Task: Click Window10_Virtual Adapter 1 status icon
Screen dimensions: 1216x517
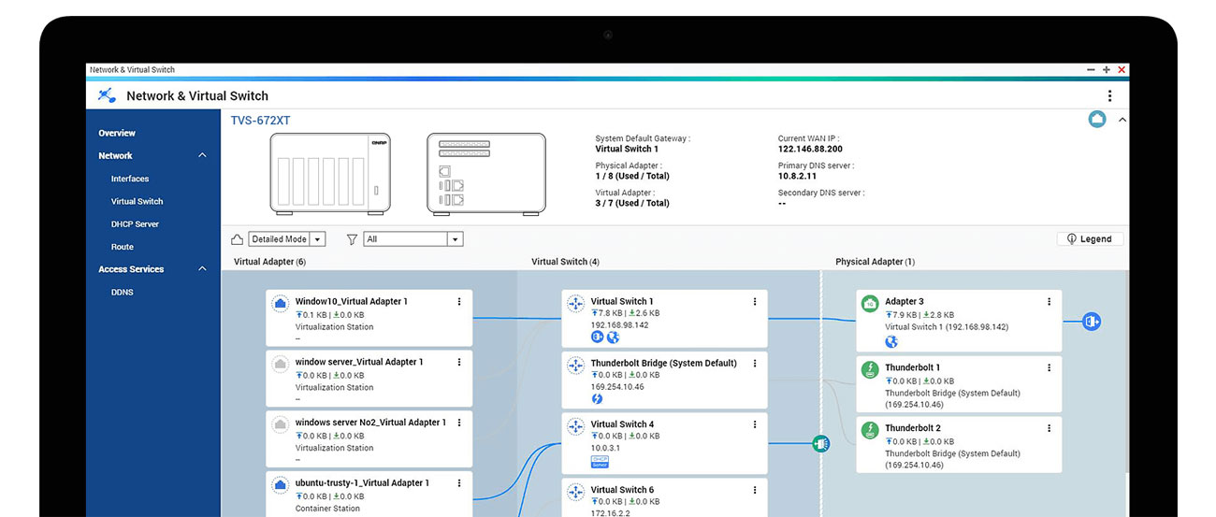Action: [x=280, y=304]
